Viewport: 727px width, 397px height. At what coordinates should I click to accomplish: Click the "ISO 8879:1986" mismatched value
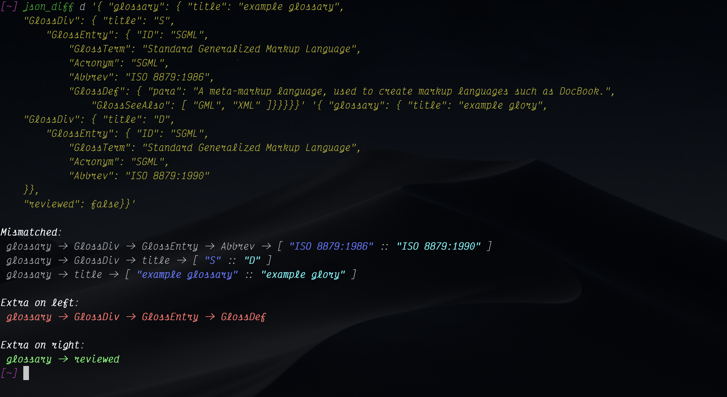[x=331, y=246]
